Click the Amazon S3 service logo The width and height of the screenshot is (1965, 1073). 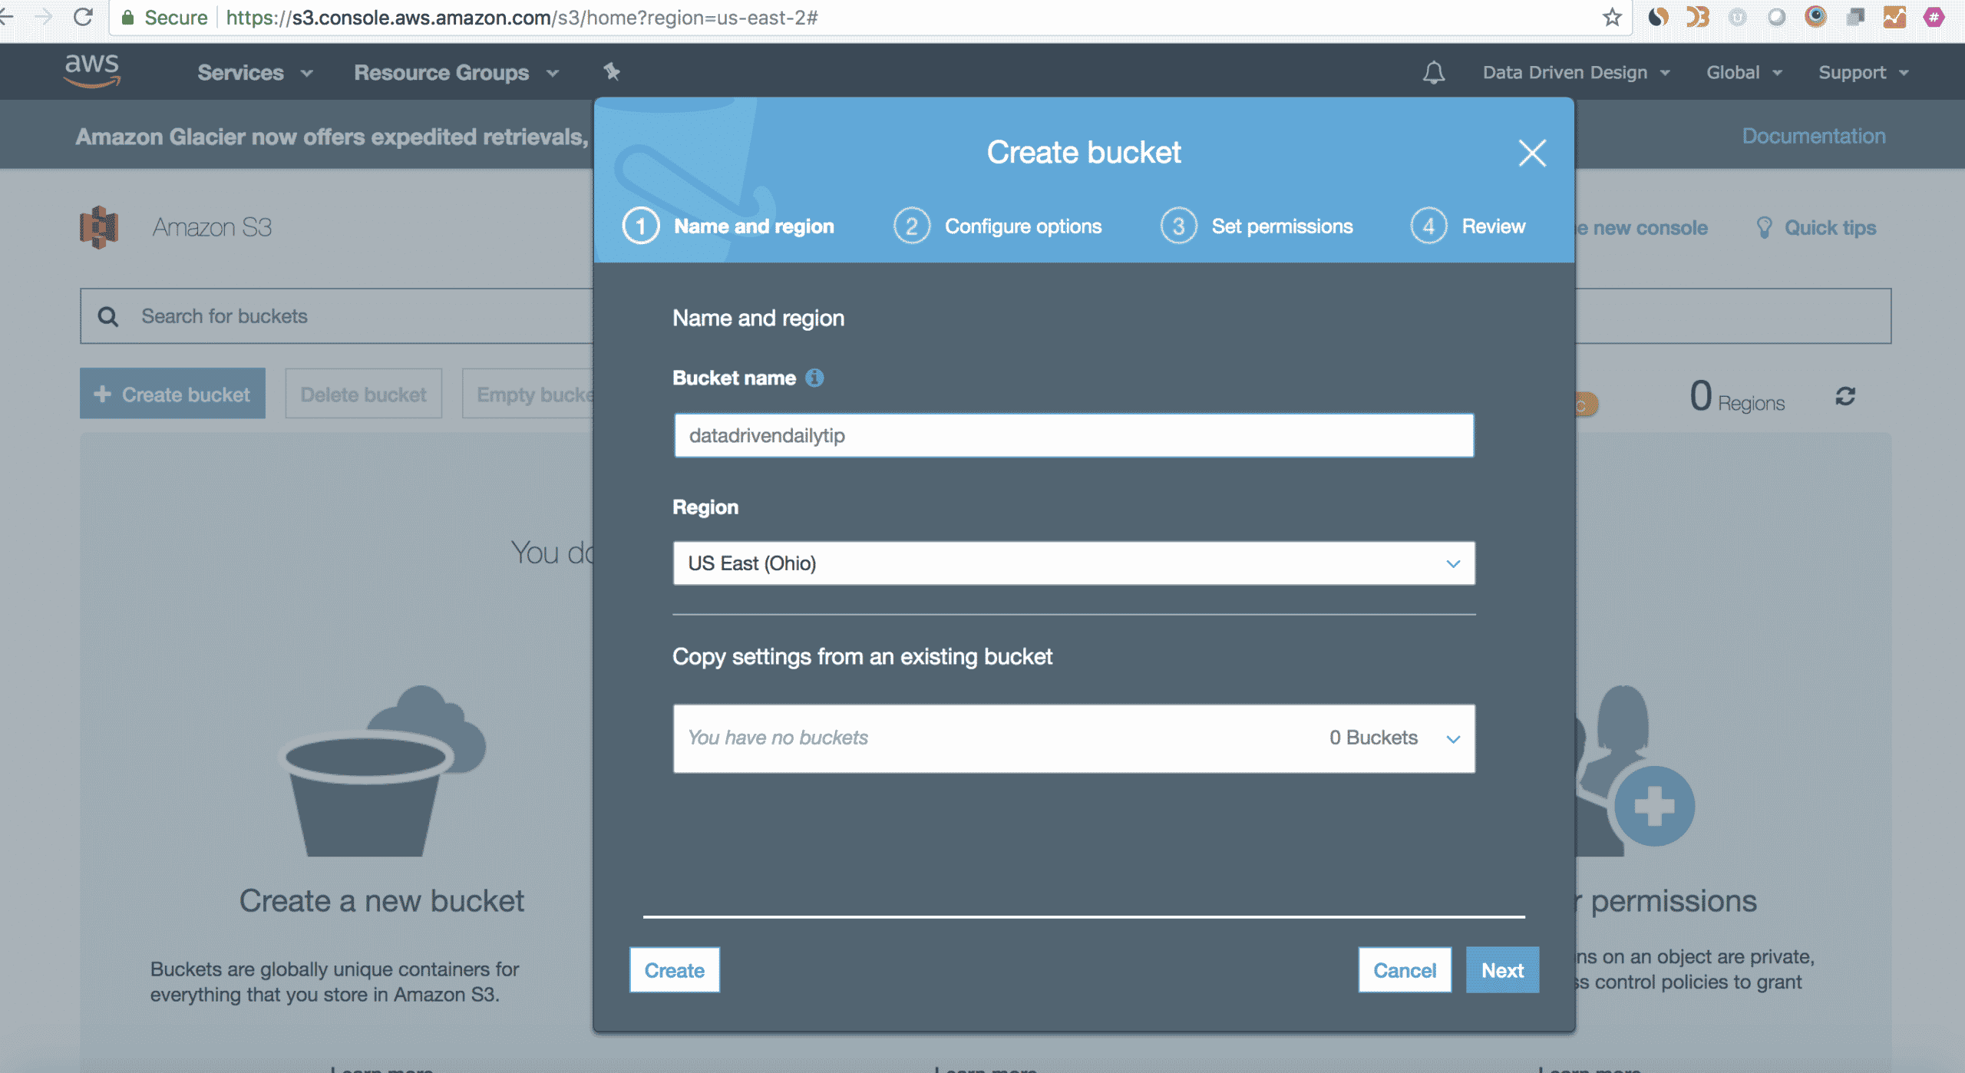tap(99, 227)
